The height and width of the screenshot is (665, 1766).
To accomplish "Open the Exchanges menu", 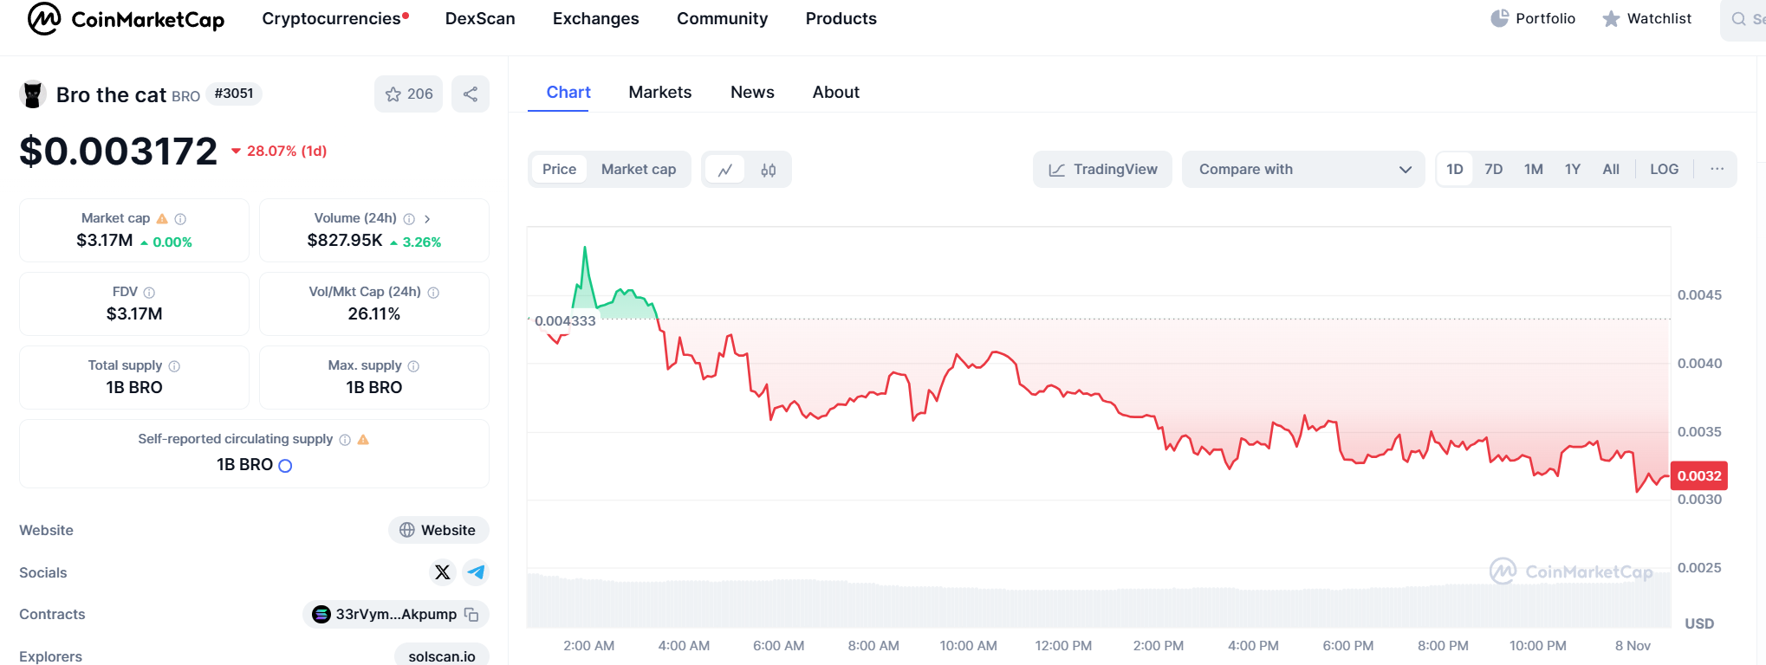I will [595, 19].
